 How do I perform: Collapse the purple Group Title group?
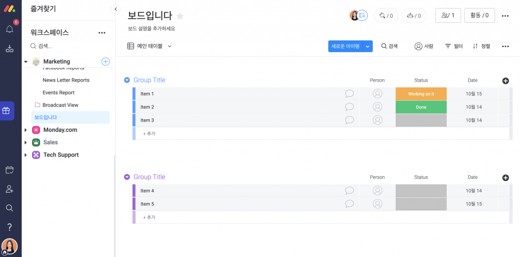click(126, 177)
